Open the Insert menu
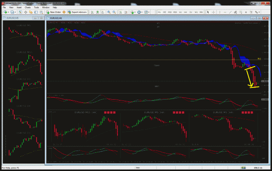 (x=19, y=7)
